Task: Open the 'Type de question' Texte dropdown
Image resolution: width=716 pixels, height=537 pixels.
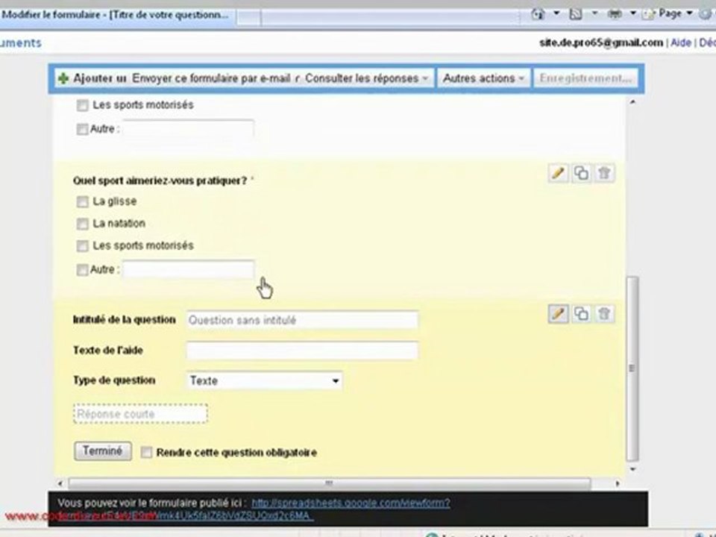Action: point(264,380)
